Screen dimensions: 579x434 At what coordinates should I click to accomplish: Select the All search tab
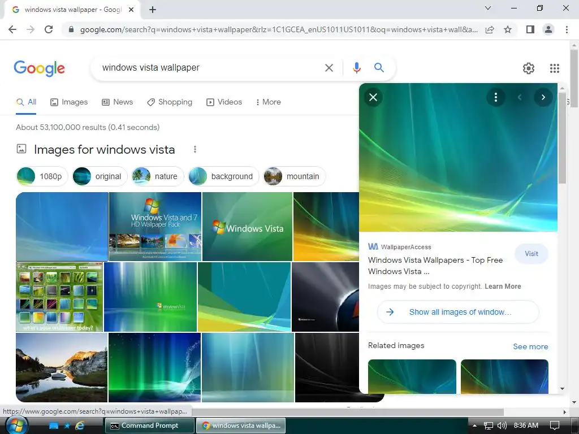(26, 102)
